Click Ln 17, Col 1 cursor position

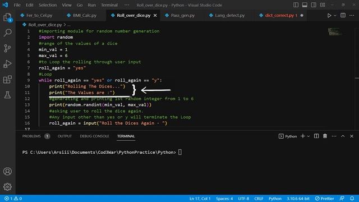200,199
